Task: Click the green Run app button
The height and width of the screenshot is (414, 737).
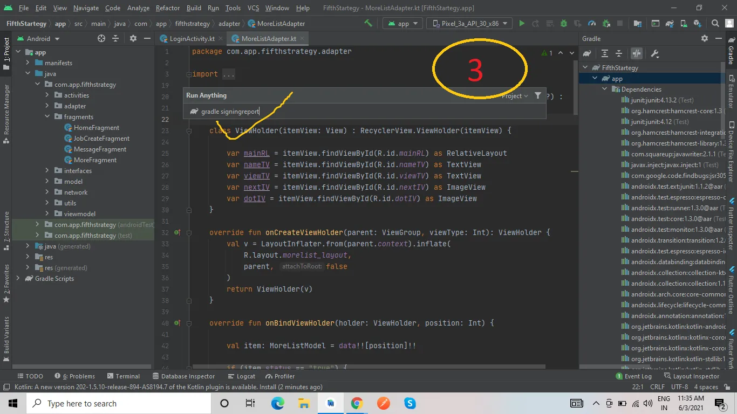Action: pyautogui.click(x=522, y=24)
